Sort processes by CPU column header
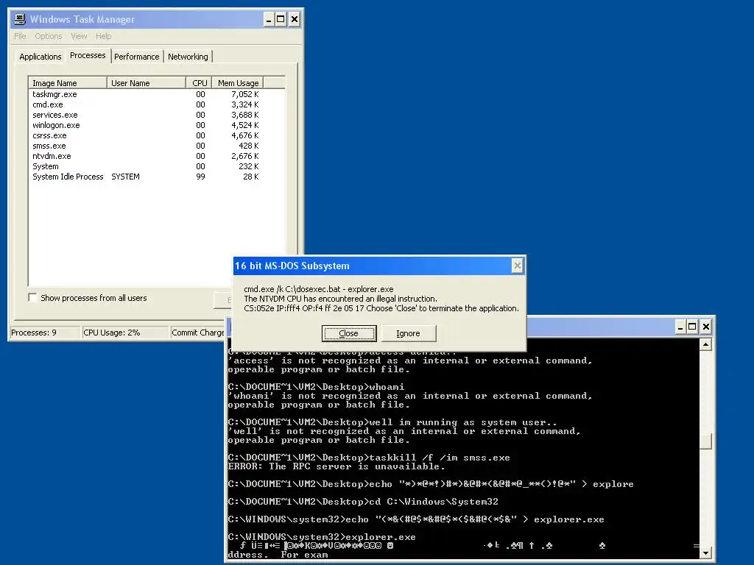 (199, 82)
